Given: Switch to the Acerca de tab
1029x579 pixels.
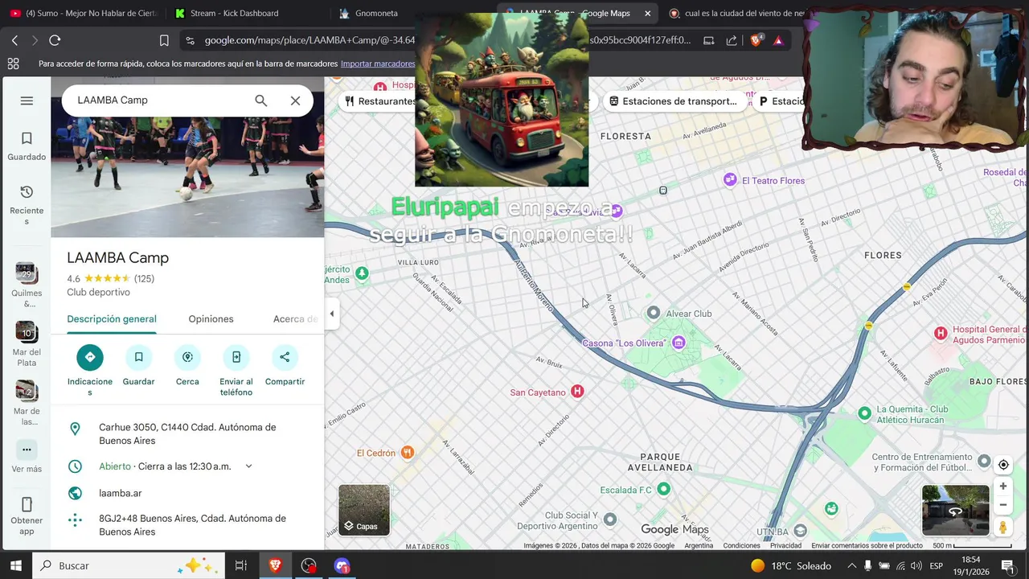Looking at the screenshot, I should 295,319.
